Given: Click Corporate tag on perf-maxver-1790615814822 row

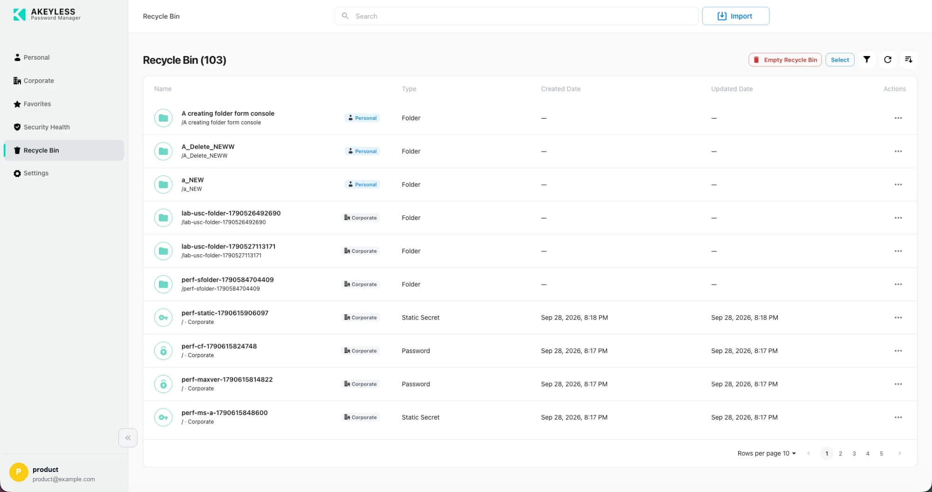Looking at the screenshot, I should click(x=360, y=384).
